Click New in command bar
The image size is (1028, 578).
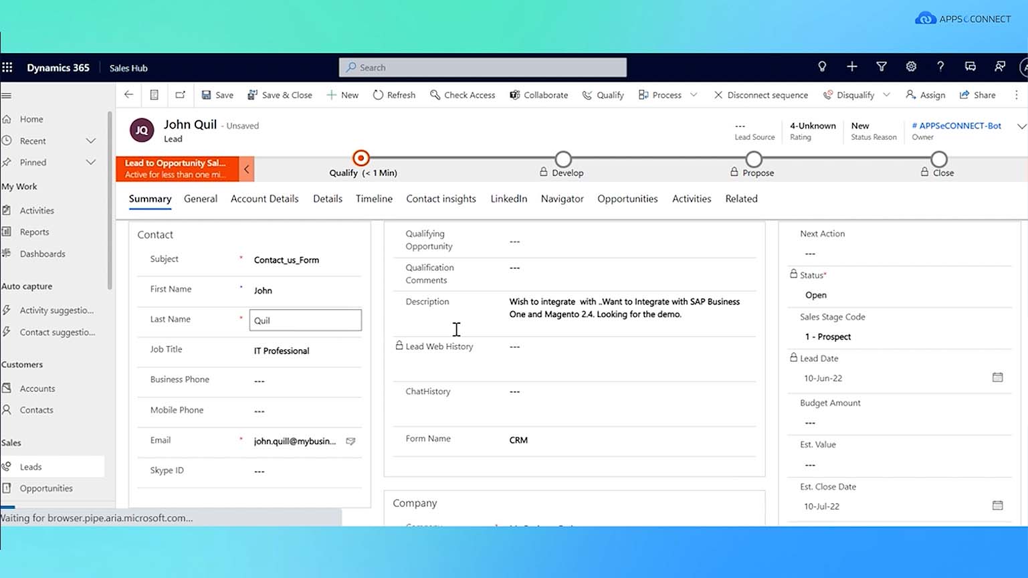pyautogui.click(x=342, y=95)
